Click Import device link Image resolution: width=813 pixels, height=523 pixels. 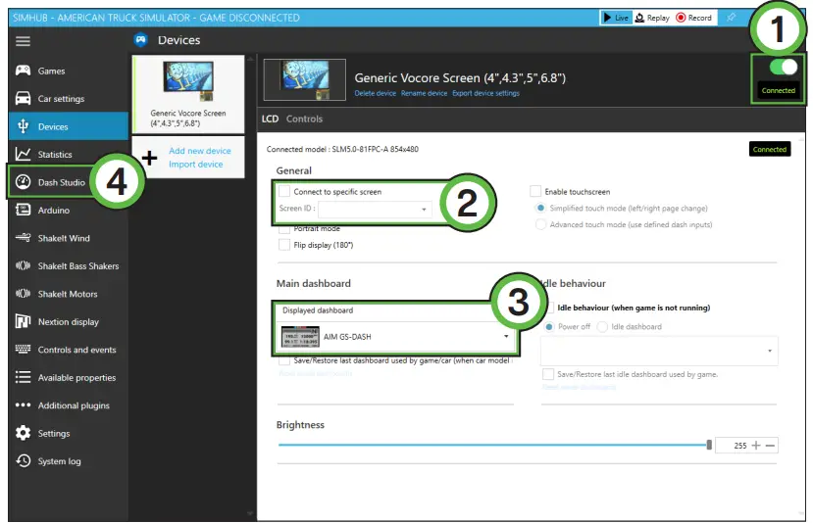pyautogui.click(x=195, y=165)
